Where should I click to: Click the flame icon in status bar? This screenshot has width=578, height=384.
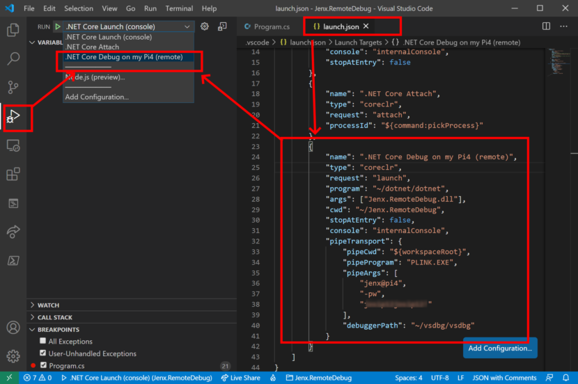coord(273,378)
